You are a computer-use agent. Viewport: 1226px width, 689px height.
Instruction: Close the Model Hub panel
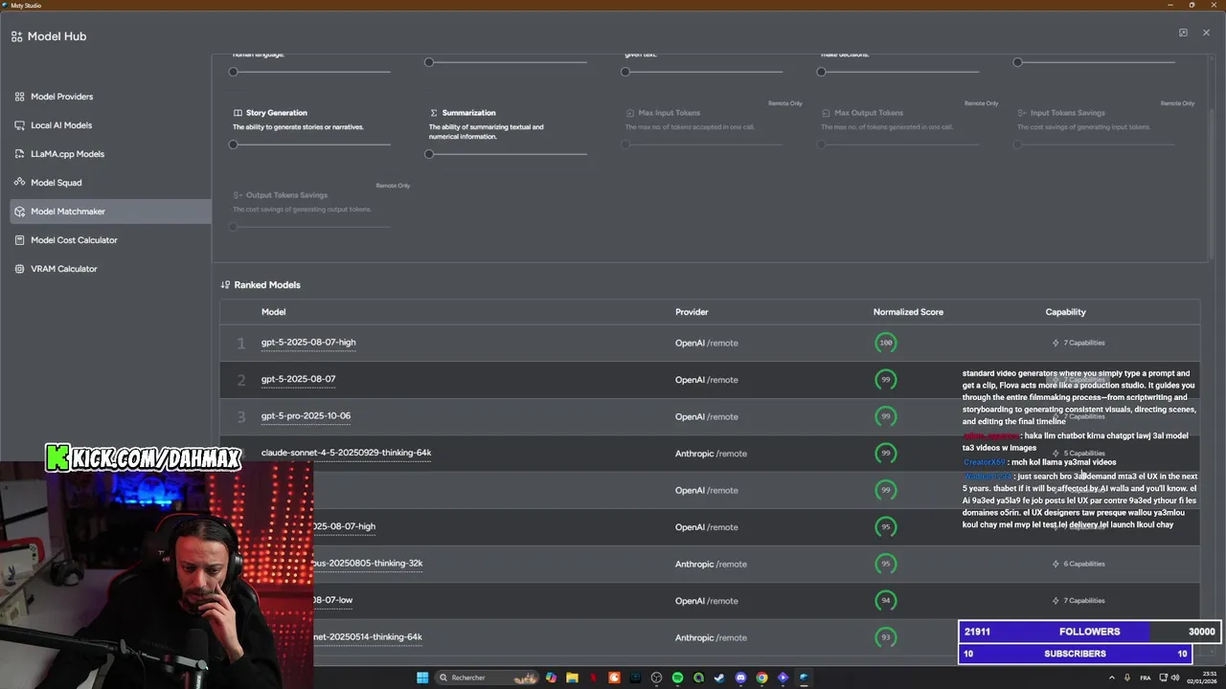(x=1206, y=33)
